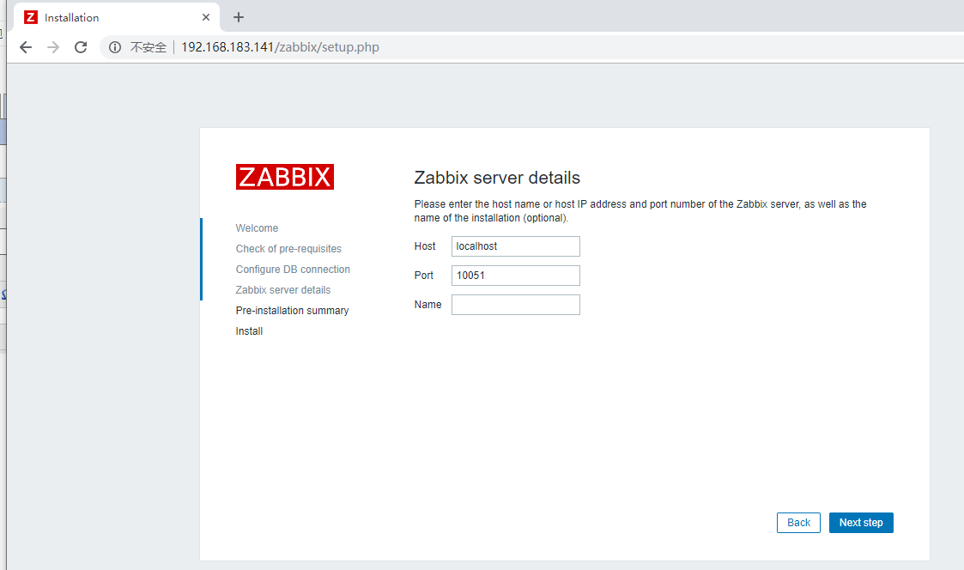964x570 pixels.
Task: Go back using the browser back arrow
Action: click(25, 47)
